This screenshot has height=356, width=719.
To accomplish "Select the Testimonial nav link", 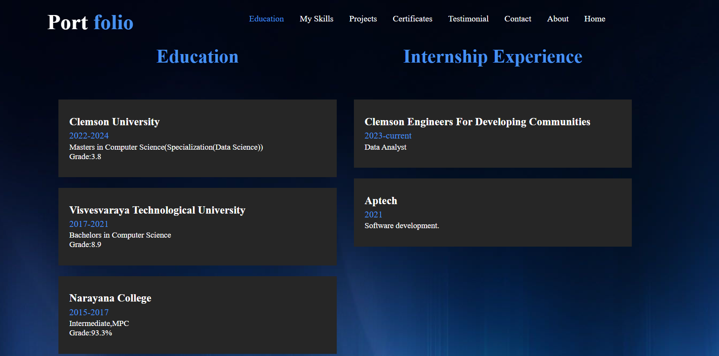I will [468, 19].
